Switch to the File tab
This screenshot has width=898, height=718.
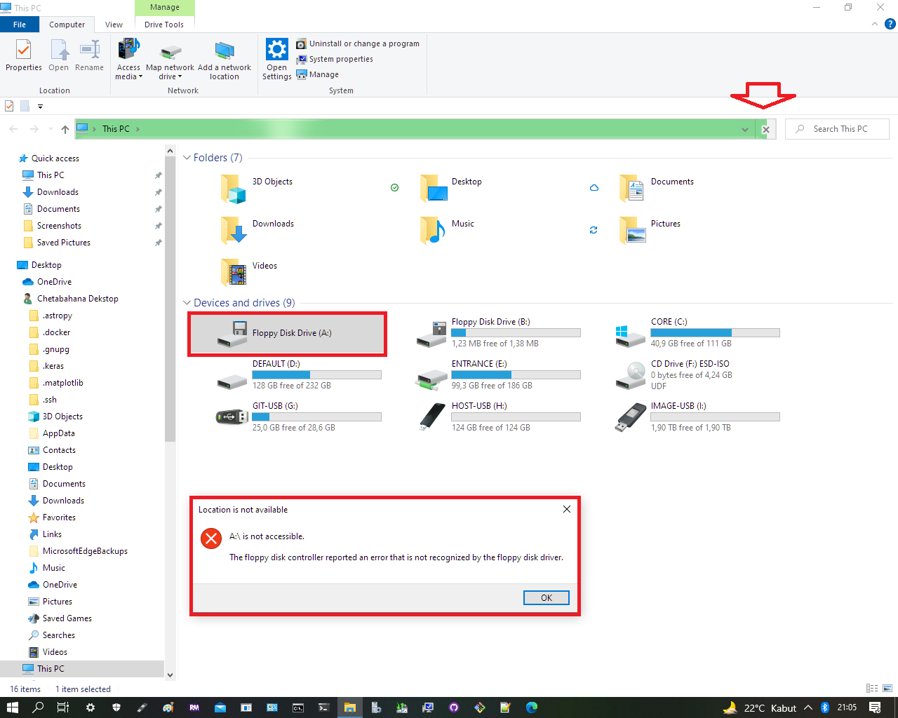20,25
